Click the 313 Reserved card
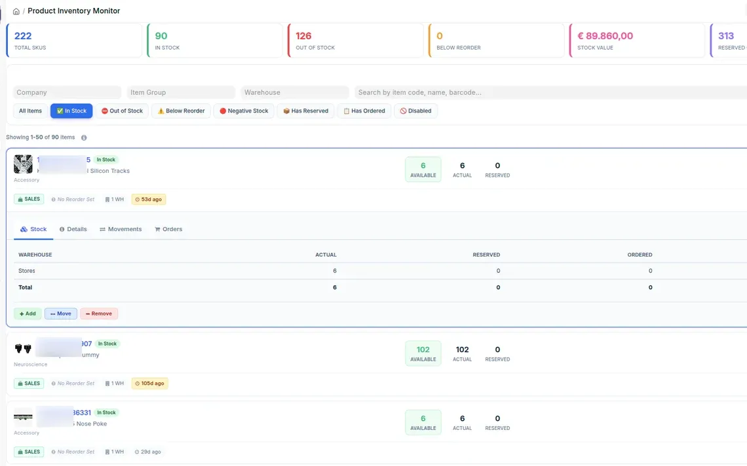747x466 pixels. (x=729, y=41)
